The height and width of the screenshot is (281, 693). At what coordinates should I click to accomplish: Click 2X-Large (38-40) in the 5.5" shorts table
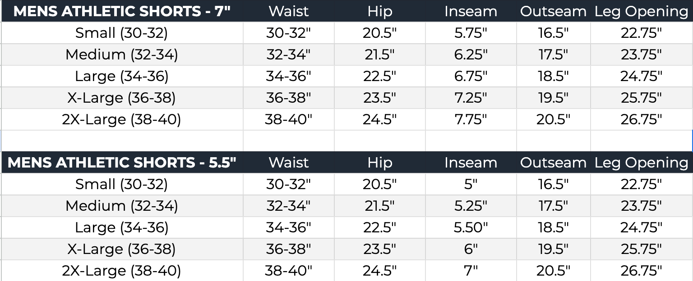point(121,271)
